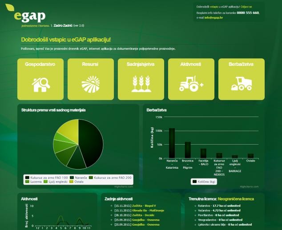Click the Naranča - Katarinka bar
Screen dimensions: 282x230
(172, 143)
